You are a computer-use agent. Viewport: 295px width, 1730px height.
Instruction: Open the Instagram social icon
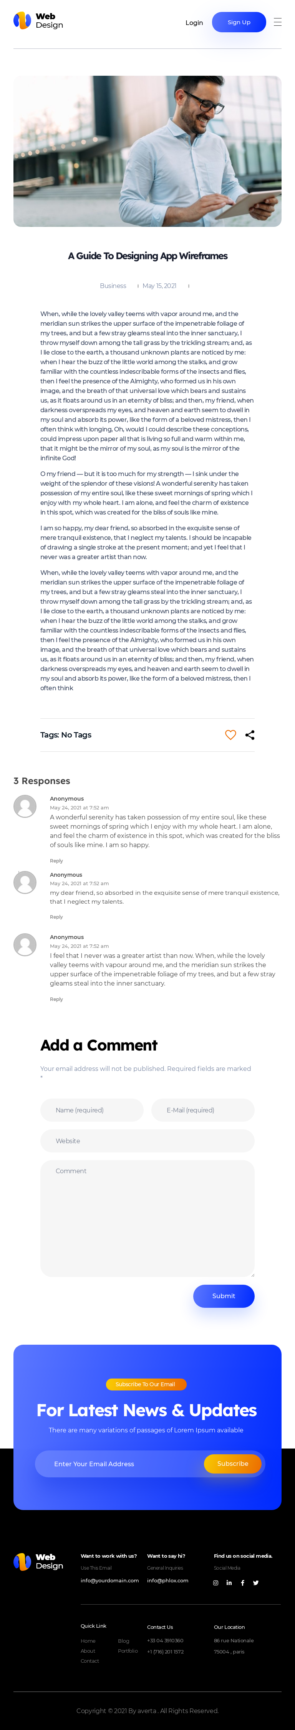pyautogui.click(x=216, y=1583)
